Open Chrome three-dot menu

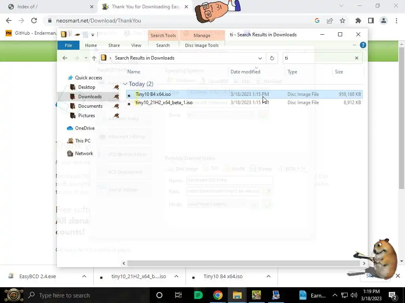396,21
